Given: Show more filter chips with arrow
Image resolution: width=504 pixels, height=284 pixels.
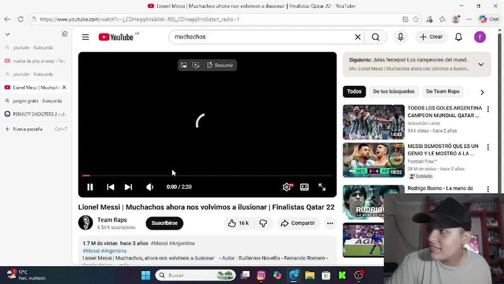Looking at the screenshot, I should pos(482,92).
